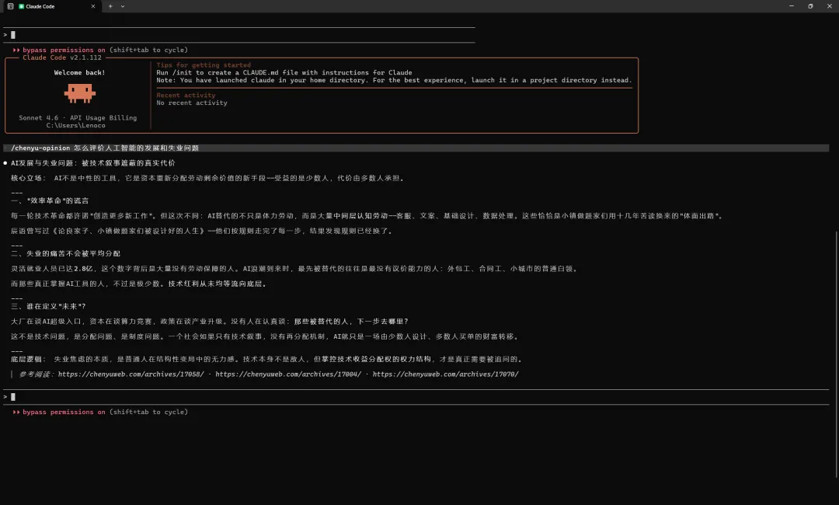Expand the new tab profile dropdown

pos(123,6)
